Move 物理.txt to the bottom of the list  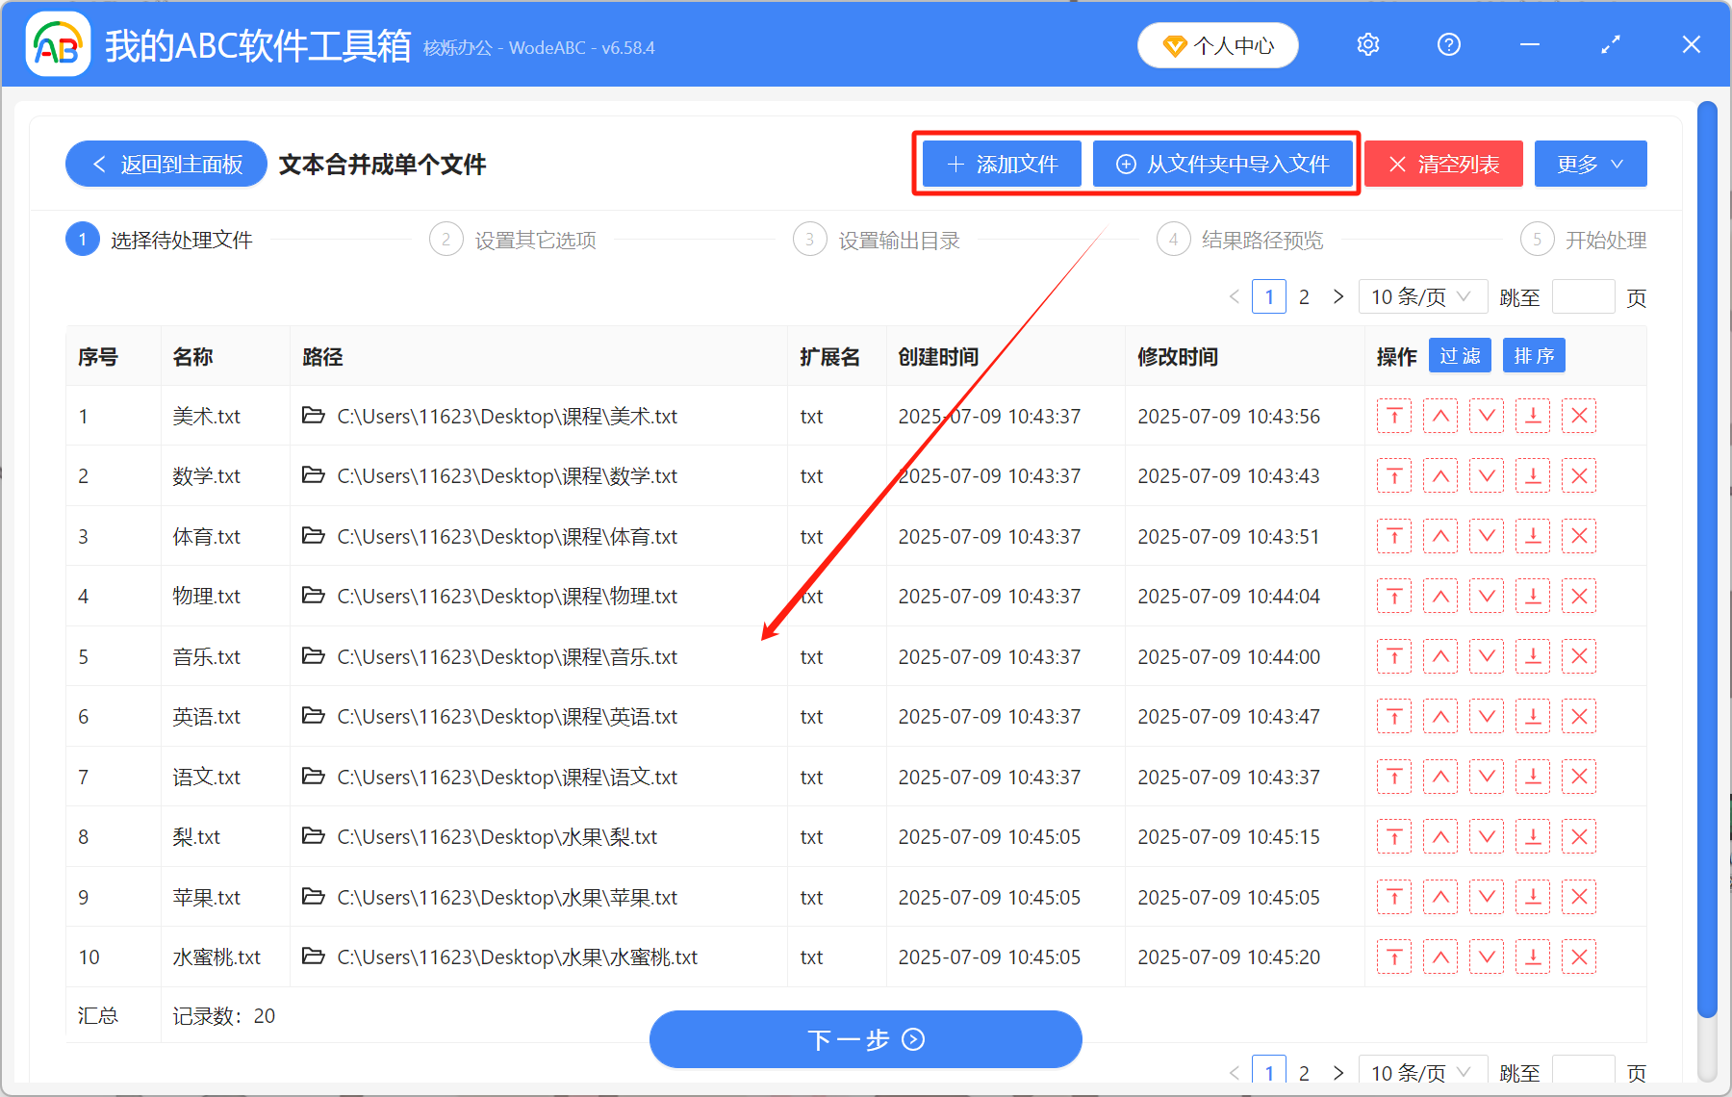pos(1533,596)
